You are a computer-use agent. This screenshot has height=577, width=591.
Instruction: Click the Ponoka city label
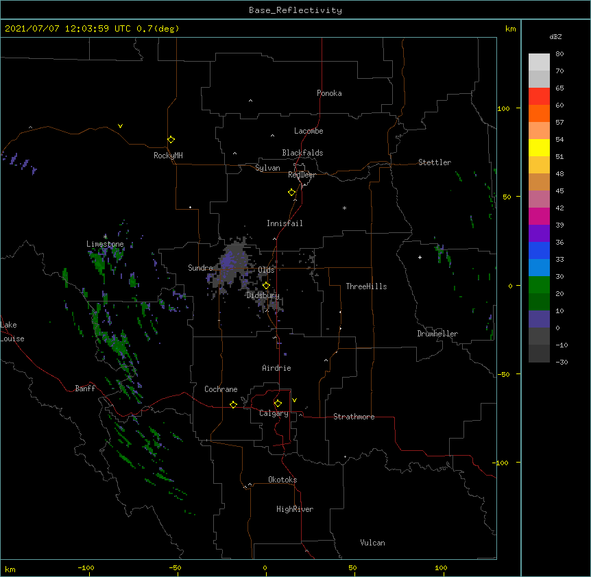tap(329, 93)
